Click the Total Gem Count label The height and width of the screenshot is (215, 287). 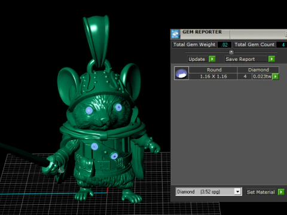[255, 45]
